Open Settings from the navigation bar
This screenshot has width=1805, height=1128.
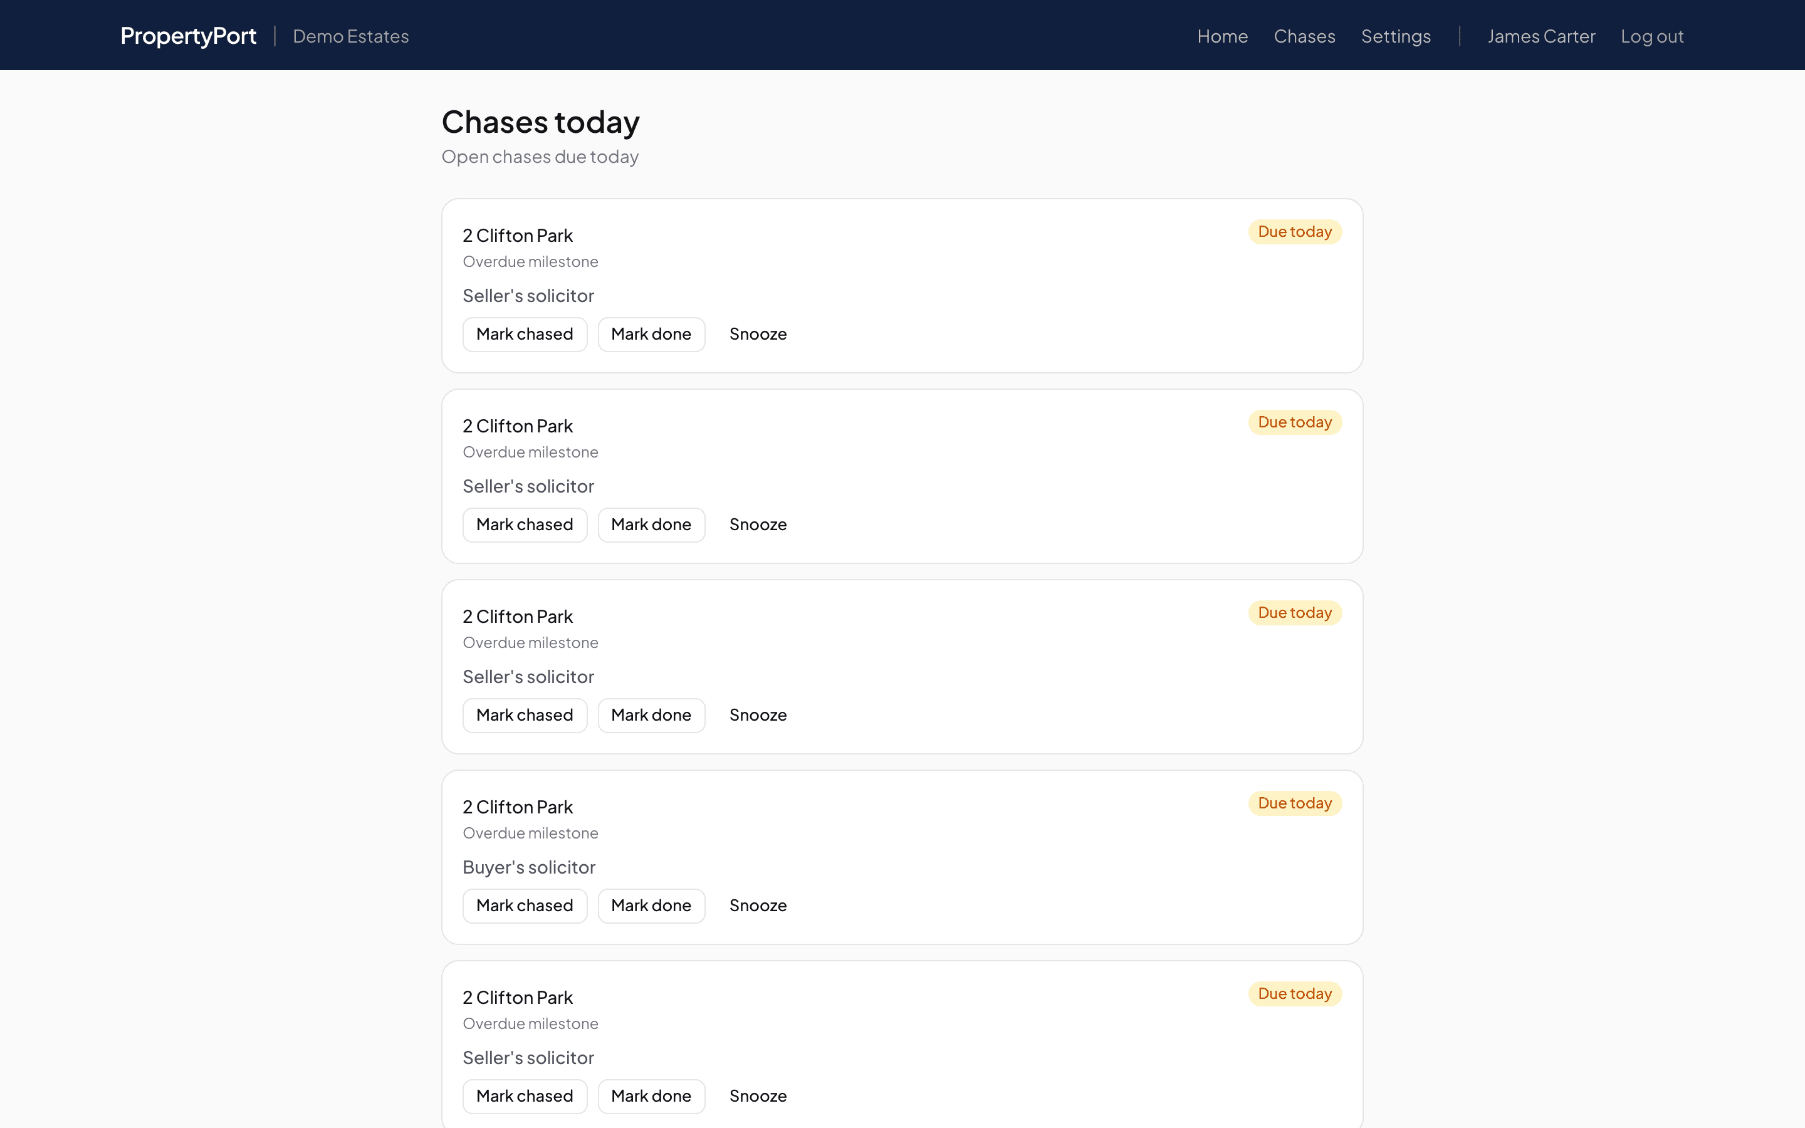[1396, 36]
